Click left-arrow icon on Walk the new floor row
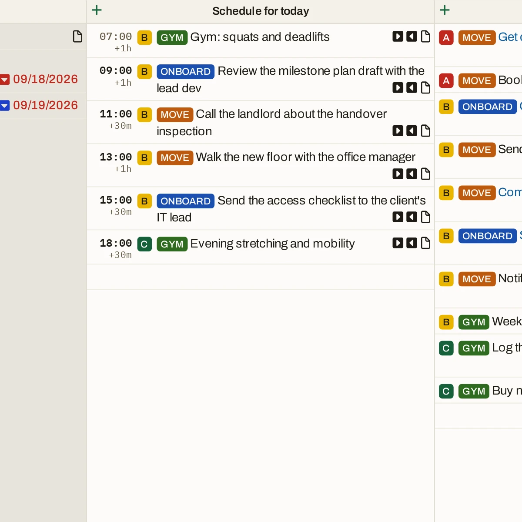This screenshot has width=522, height=522. 412,174
